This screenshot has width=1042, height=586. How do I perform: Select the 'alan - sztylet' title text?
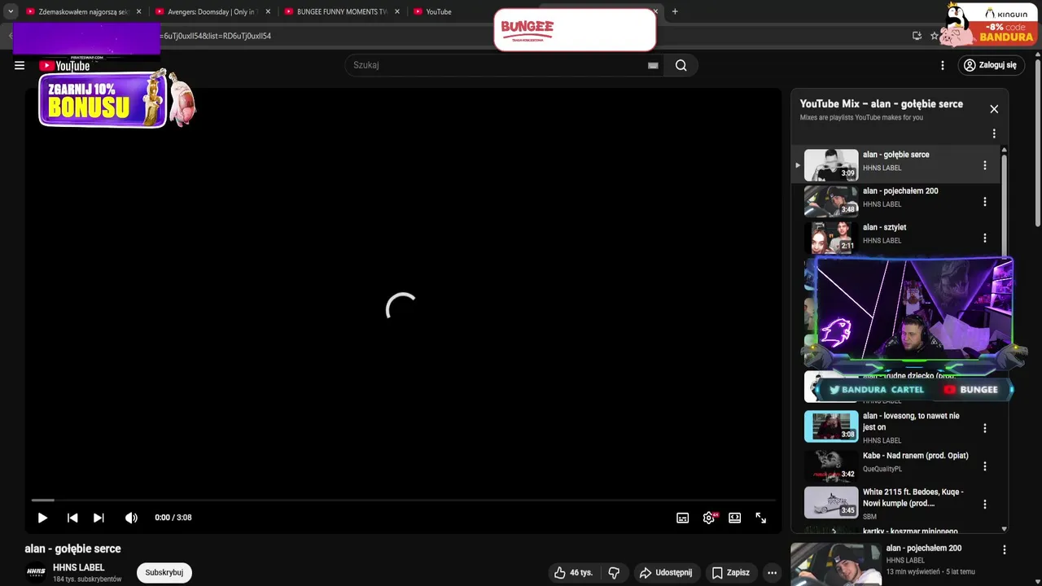(x=884, y=228)
